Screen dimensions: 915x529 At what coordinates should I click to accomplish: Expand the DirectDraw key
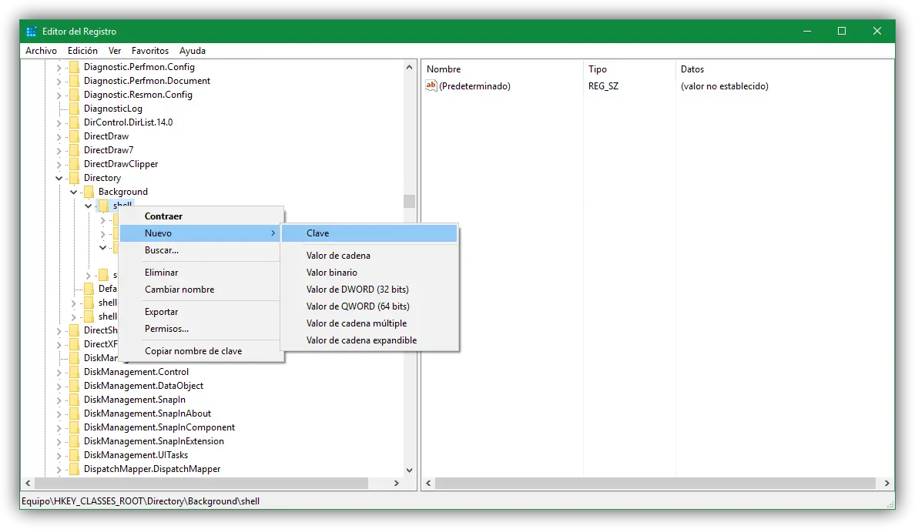(x=59, y=137)
